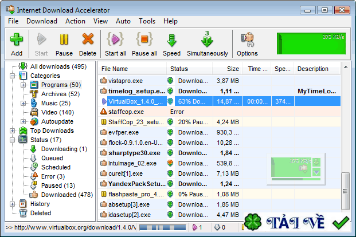Click the active downloads count in status bar
Image resolution: width=356 pixels, height=237 pixels.
(x=198, y=227)
